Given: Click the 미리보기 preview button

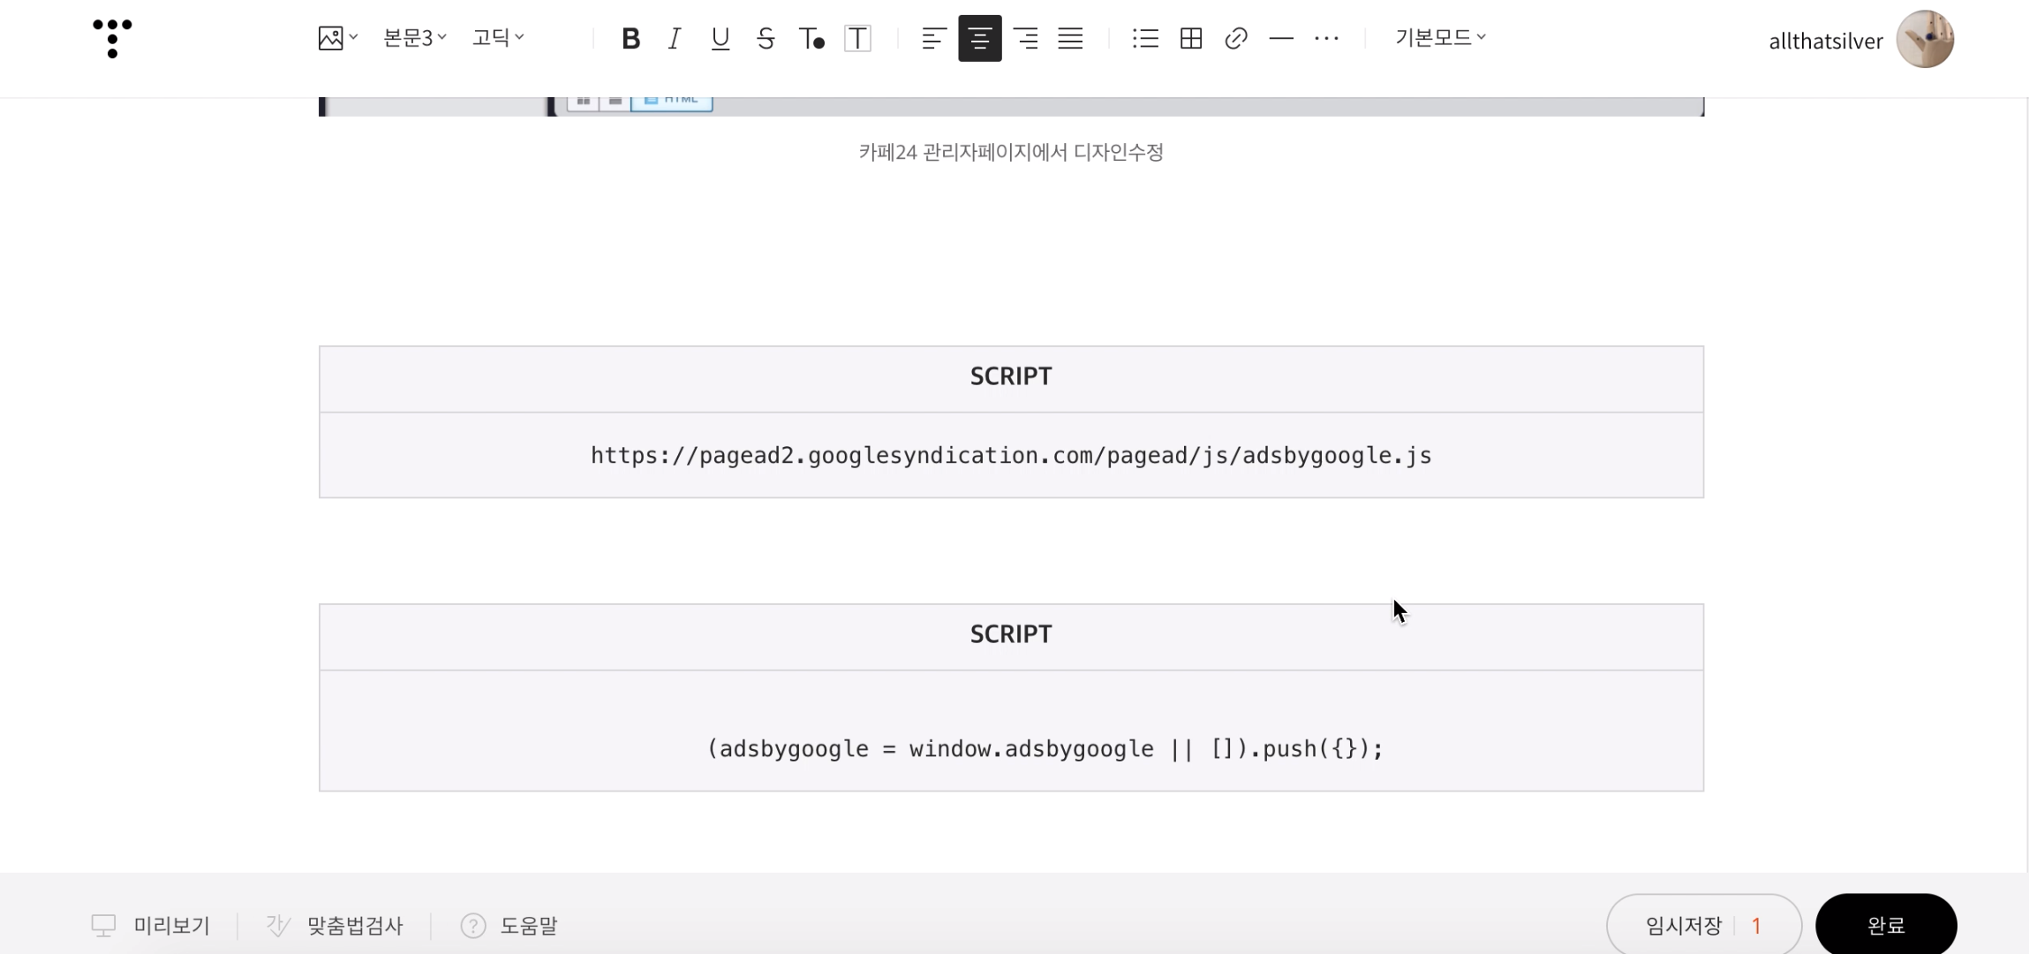Looking at the screenshot, I should coord(151,925).
